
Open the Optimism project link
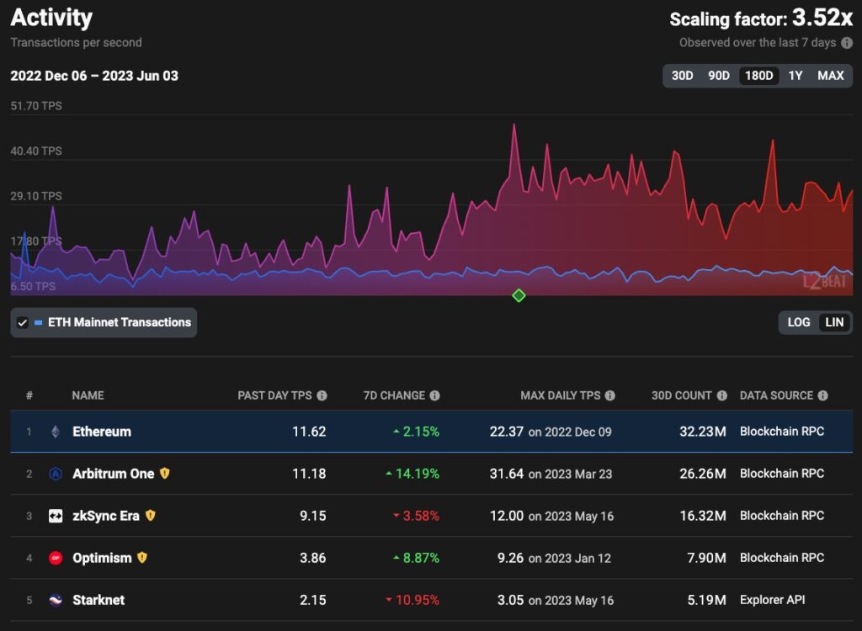click(102, 558)
